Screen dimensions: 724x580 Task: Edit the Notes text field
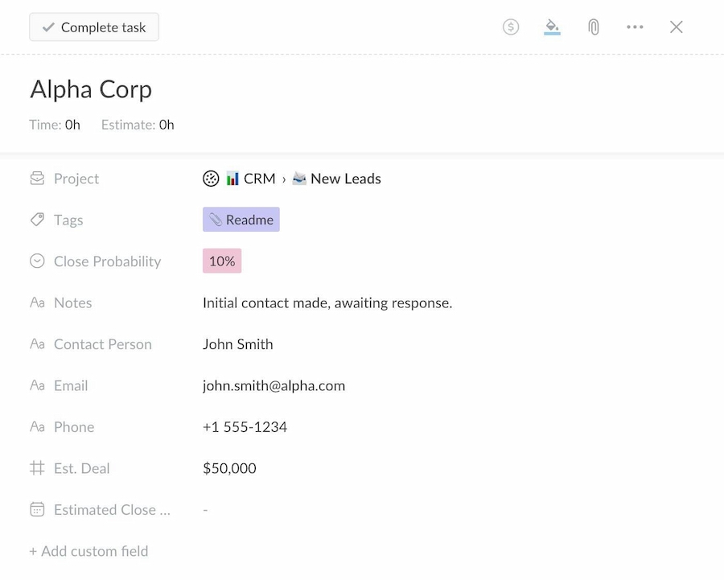[x=327, y=302]
